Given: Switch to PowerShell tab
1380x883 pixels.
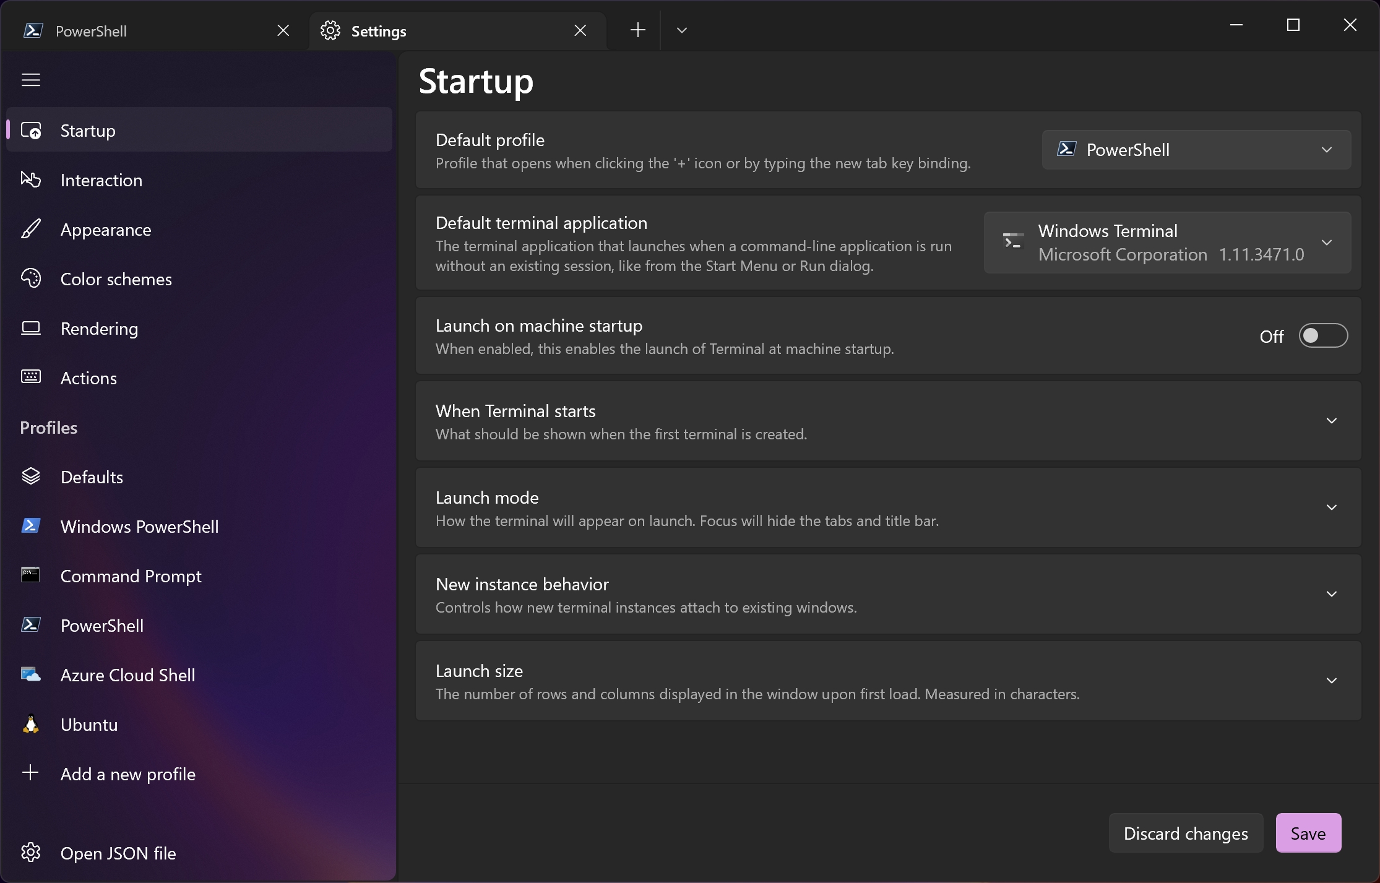Looking at the screenshot, I should point(92,30).
